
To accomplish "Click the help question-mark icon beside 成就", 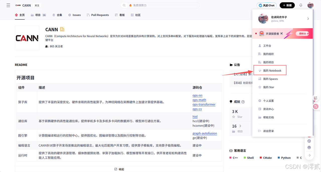I will coord(243,102).
